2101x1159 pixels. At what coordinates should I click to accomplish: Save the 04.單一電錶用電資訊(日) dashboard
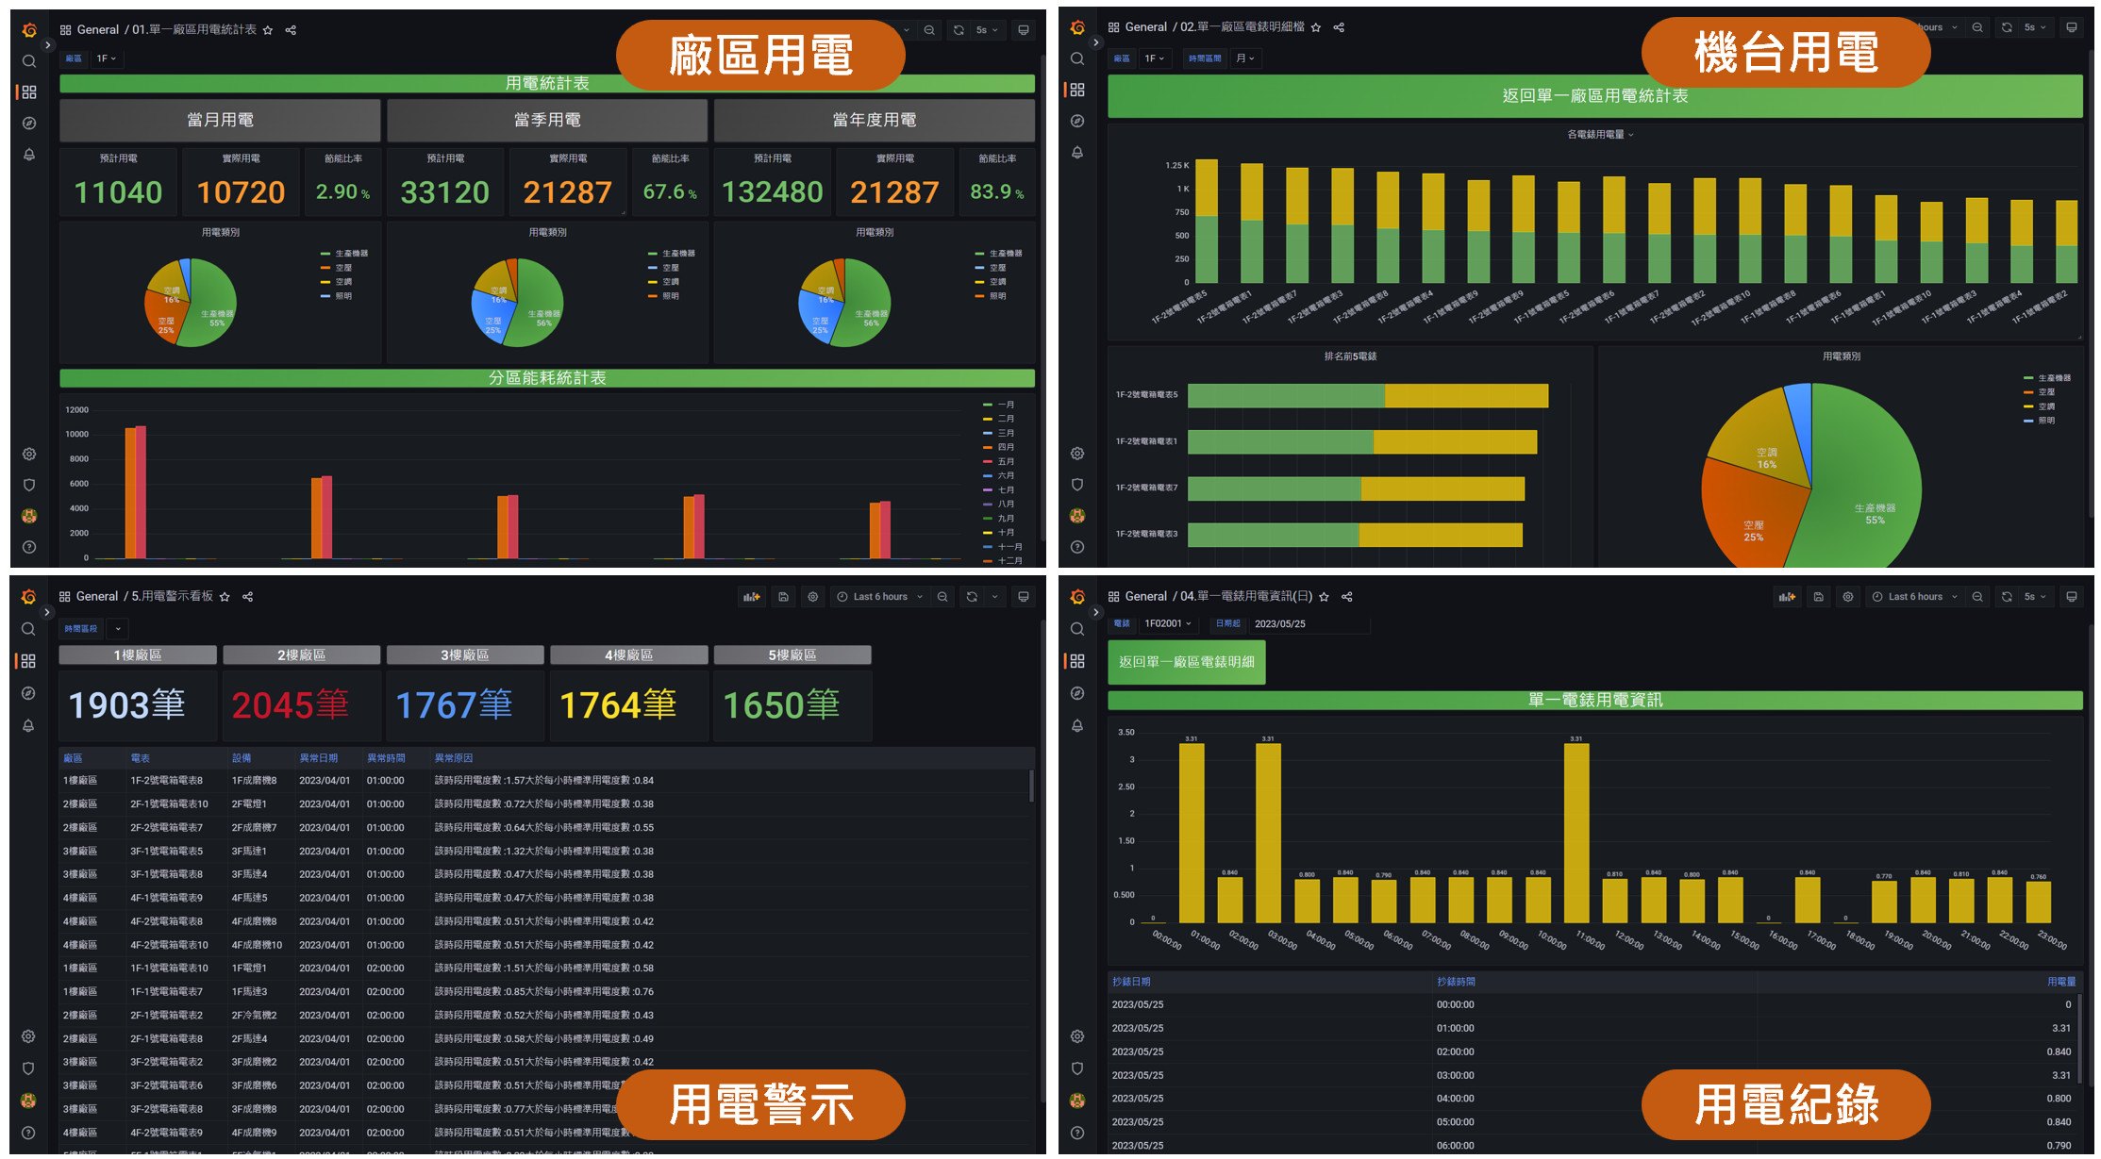pyautogui.click(x=1818, y=597)
